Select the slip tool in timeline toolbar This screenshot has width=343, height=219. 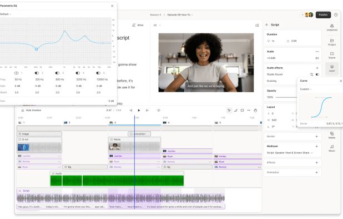point(249,111)
